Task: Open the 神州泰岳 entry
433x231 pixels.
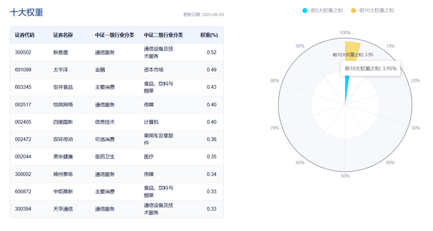Action: coord(63,174)
